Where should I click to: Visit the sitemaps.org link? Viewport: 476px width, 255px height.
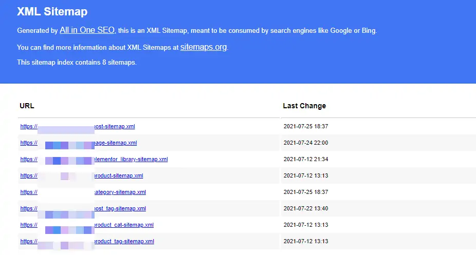[x=203, y=47]
